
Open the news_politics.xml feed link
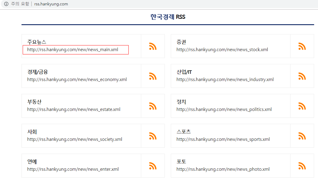(x=224, y=109)
